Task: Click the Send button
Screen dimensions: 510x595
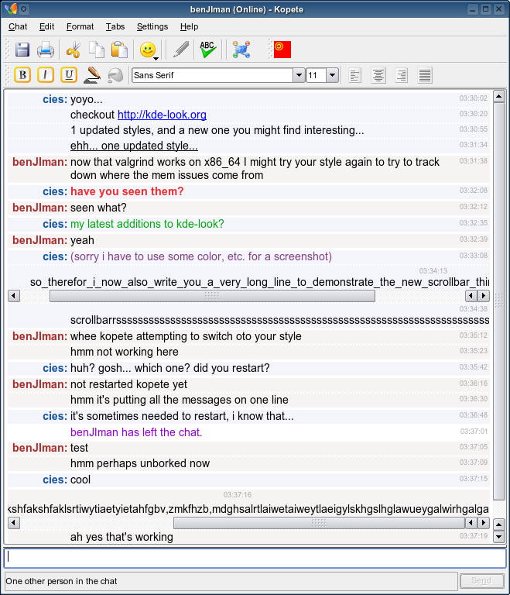Action: [481, 580]
